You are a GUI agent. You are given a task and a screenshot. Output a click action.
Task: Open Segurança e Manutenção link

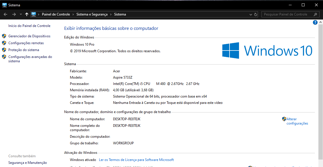tap(28, 163)
